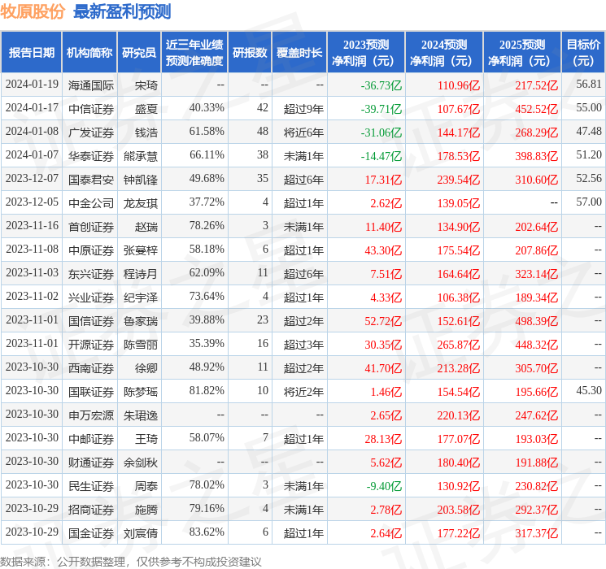Select the 兴业证券 institution cell

(x=91, y=298)
